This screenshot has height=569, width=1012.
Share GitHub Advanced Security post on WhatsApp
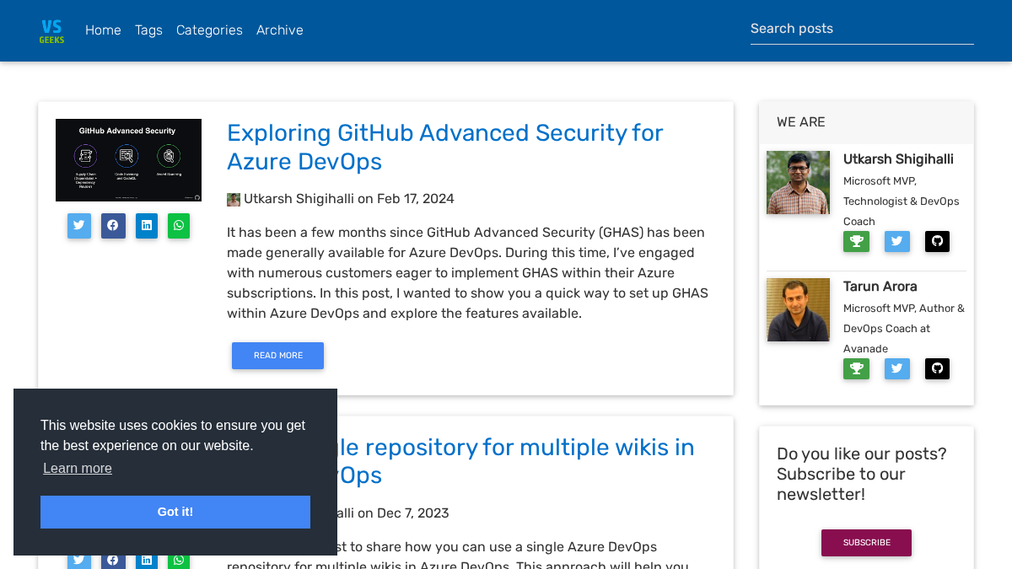click(x=179, y=226)
